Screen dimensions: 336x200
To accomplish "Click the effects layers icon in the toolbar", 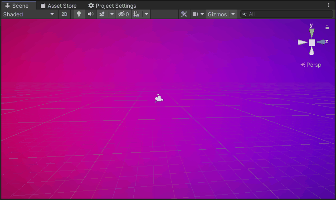I will pyautogui.click(x=102, y=14).
